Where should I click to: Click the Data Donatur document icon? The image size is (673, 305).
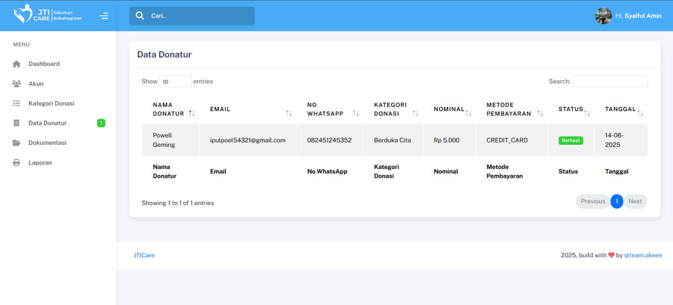[x=17, y=123]
